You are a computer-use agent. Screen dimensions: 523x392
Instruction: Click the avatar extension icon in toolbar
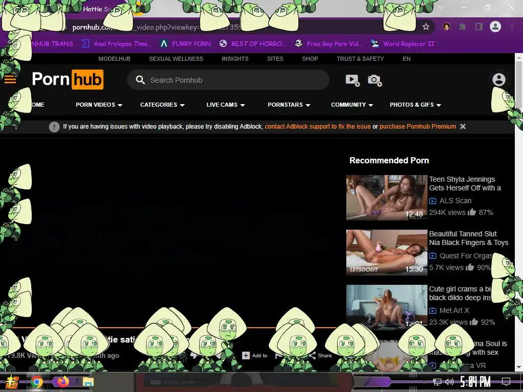(446, 27)
